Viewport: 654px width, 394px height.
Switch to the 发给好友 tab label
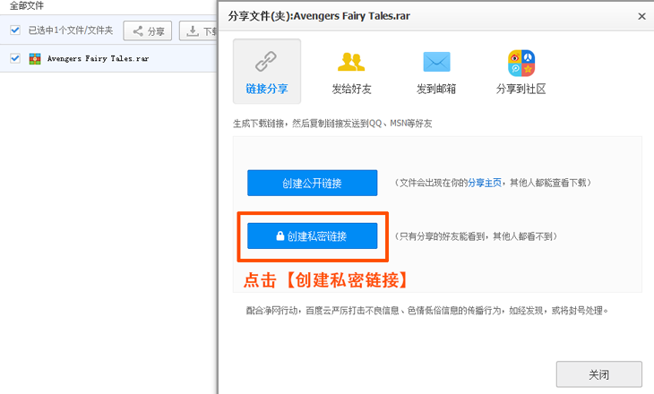tap(351, 90)
